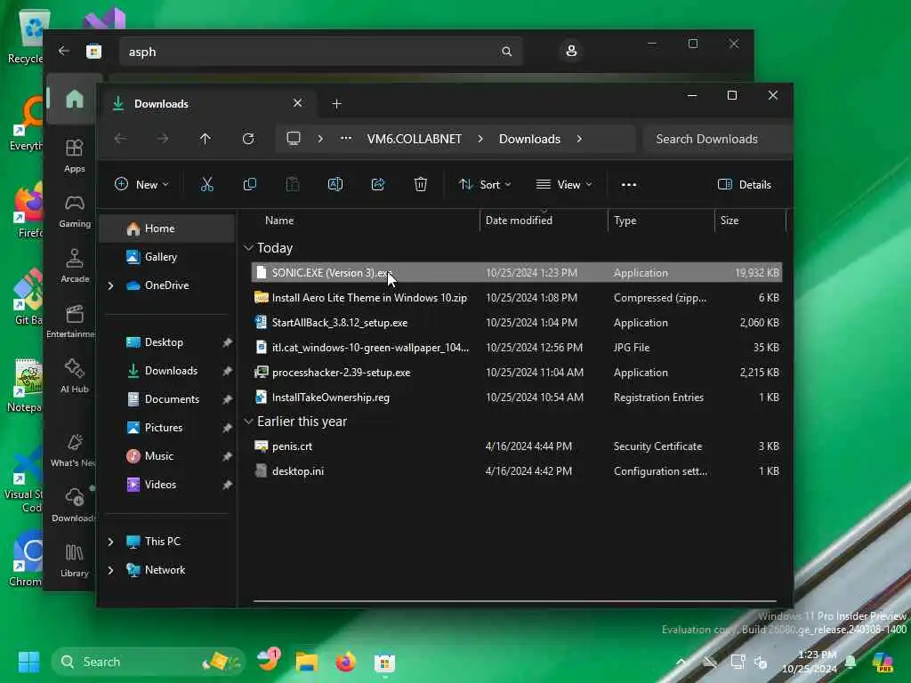
Task: Click the taskbar Search box
Action: (x=149, y=662)
